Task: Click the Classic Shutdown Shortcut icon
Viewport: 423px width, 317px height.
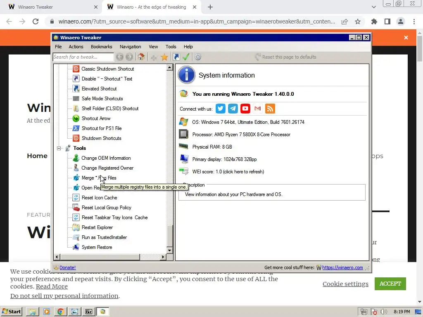Action: point(76,69)
